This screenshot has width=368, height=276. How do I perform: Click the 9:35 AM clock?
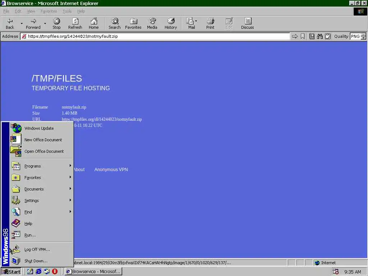click(x=353, y=272)
